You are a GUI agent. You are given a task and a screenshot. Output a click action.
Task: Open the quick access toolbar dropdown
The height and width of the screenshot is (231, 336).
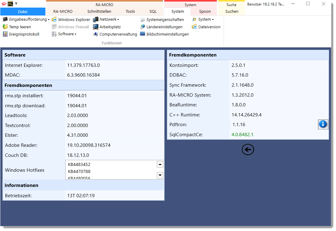tap(16, 4)
